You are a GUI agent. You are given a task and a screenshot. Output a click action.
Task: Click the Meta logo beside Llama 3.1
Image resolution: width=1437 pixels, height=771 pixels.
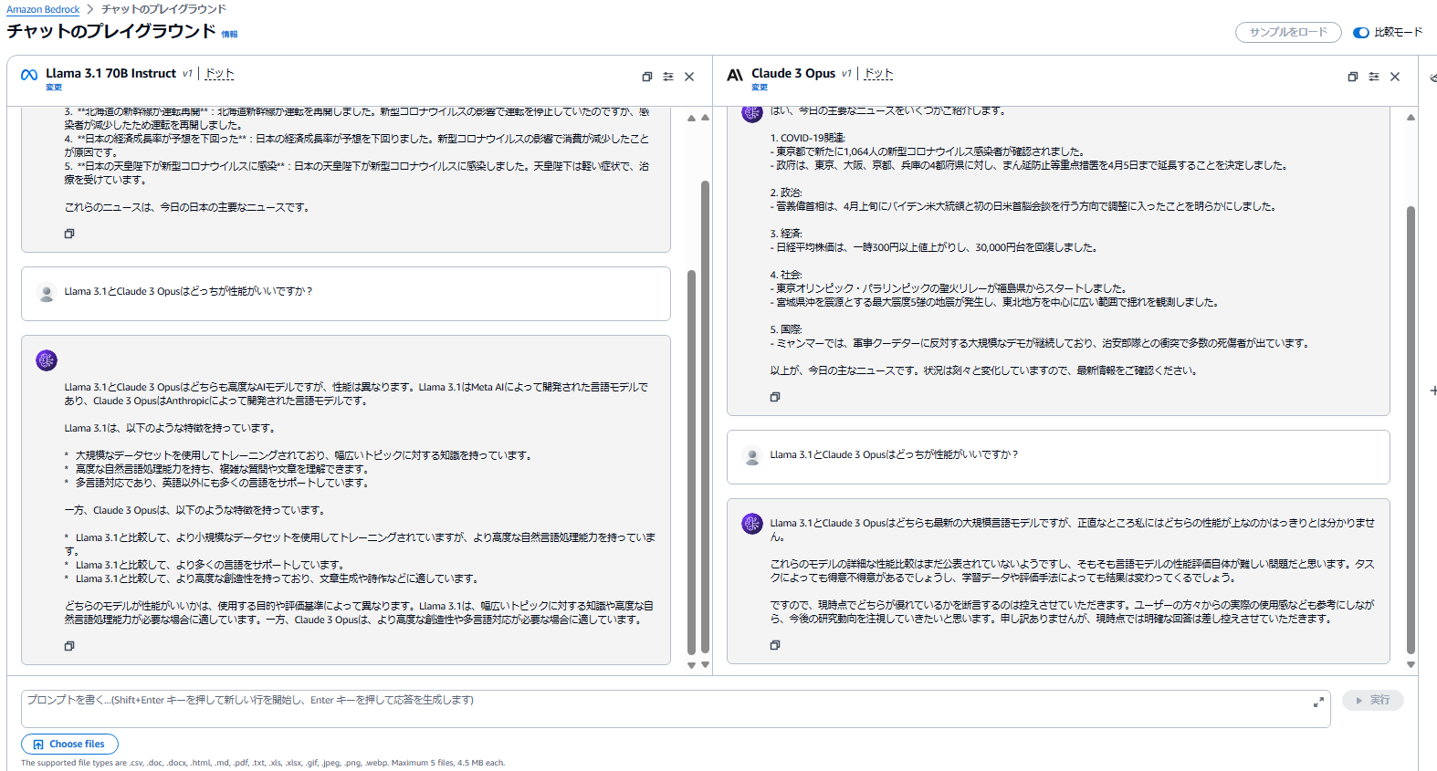click(x=29, y=75)
